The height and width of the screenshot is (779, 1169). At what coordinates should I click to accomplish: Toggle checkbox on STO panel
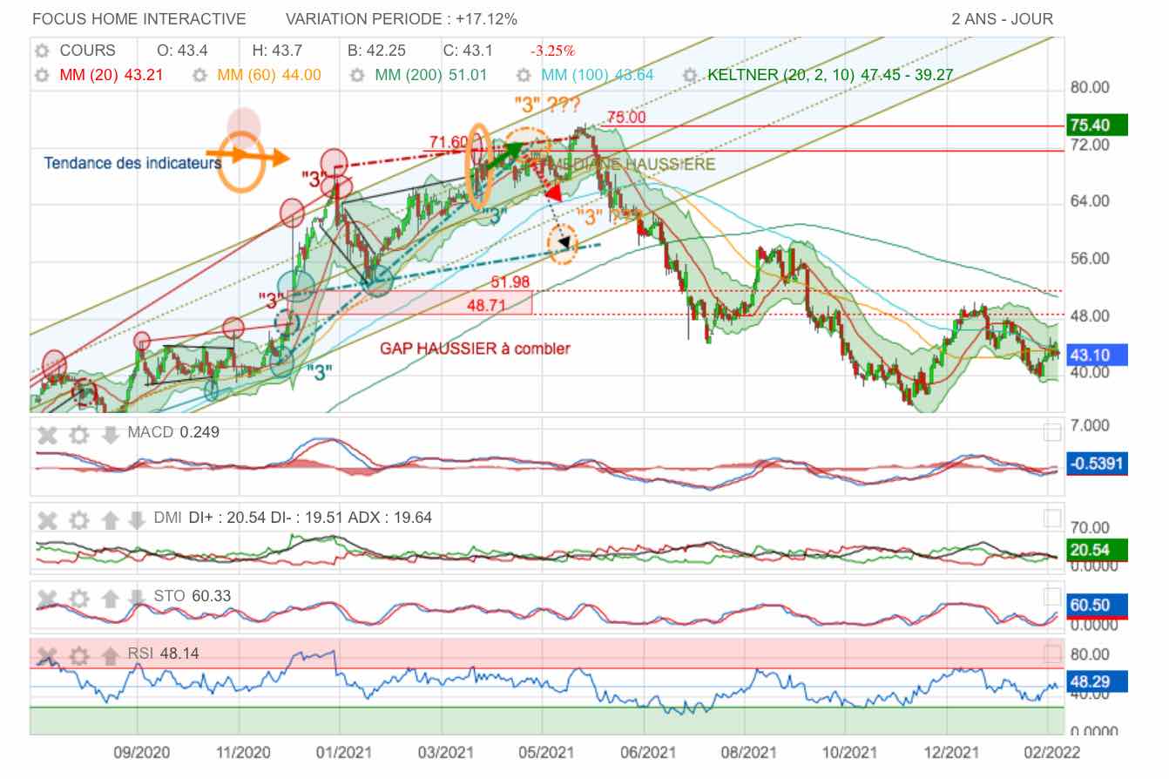[x=1052, y=598]
